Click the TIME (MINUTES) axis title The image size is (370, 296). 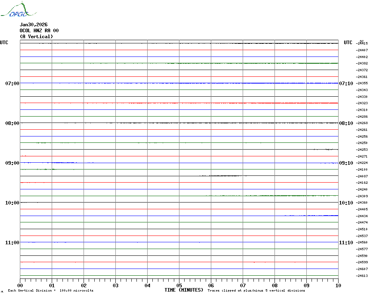point(184,290)
